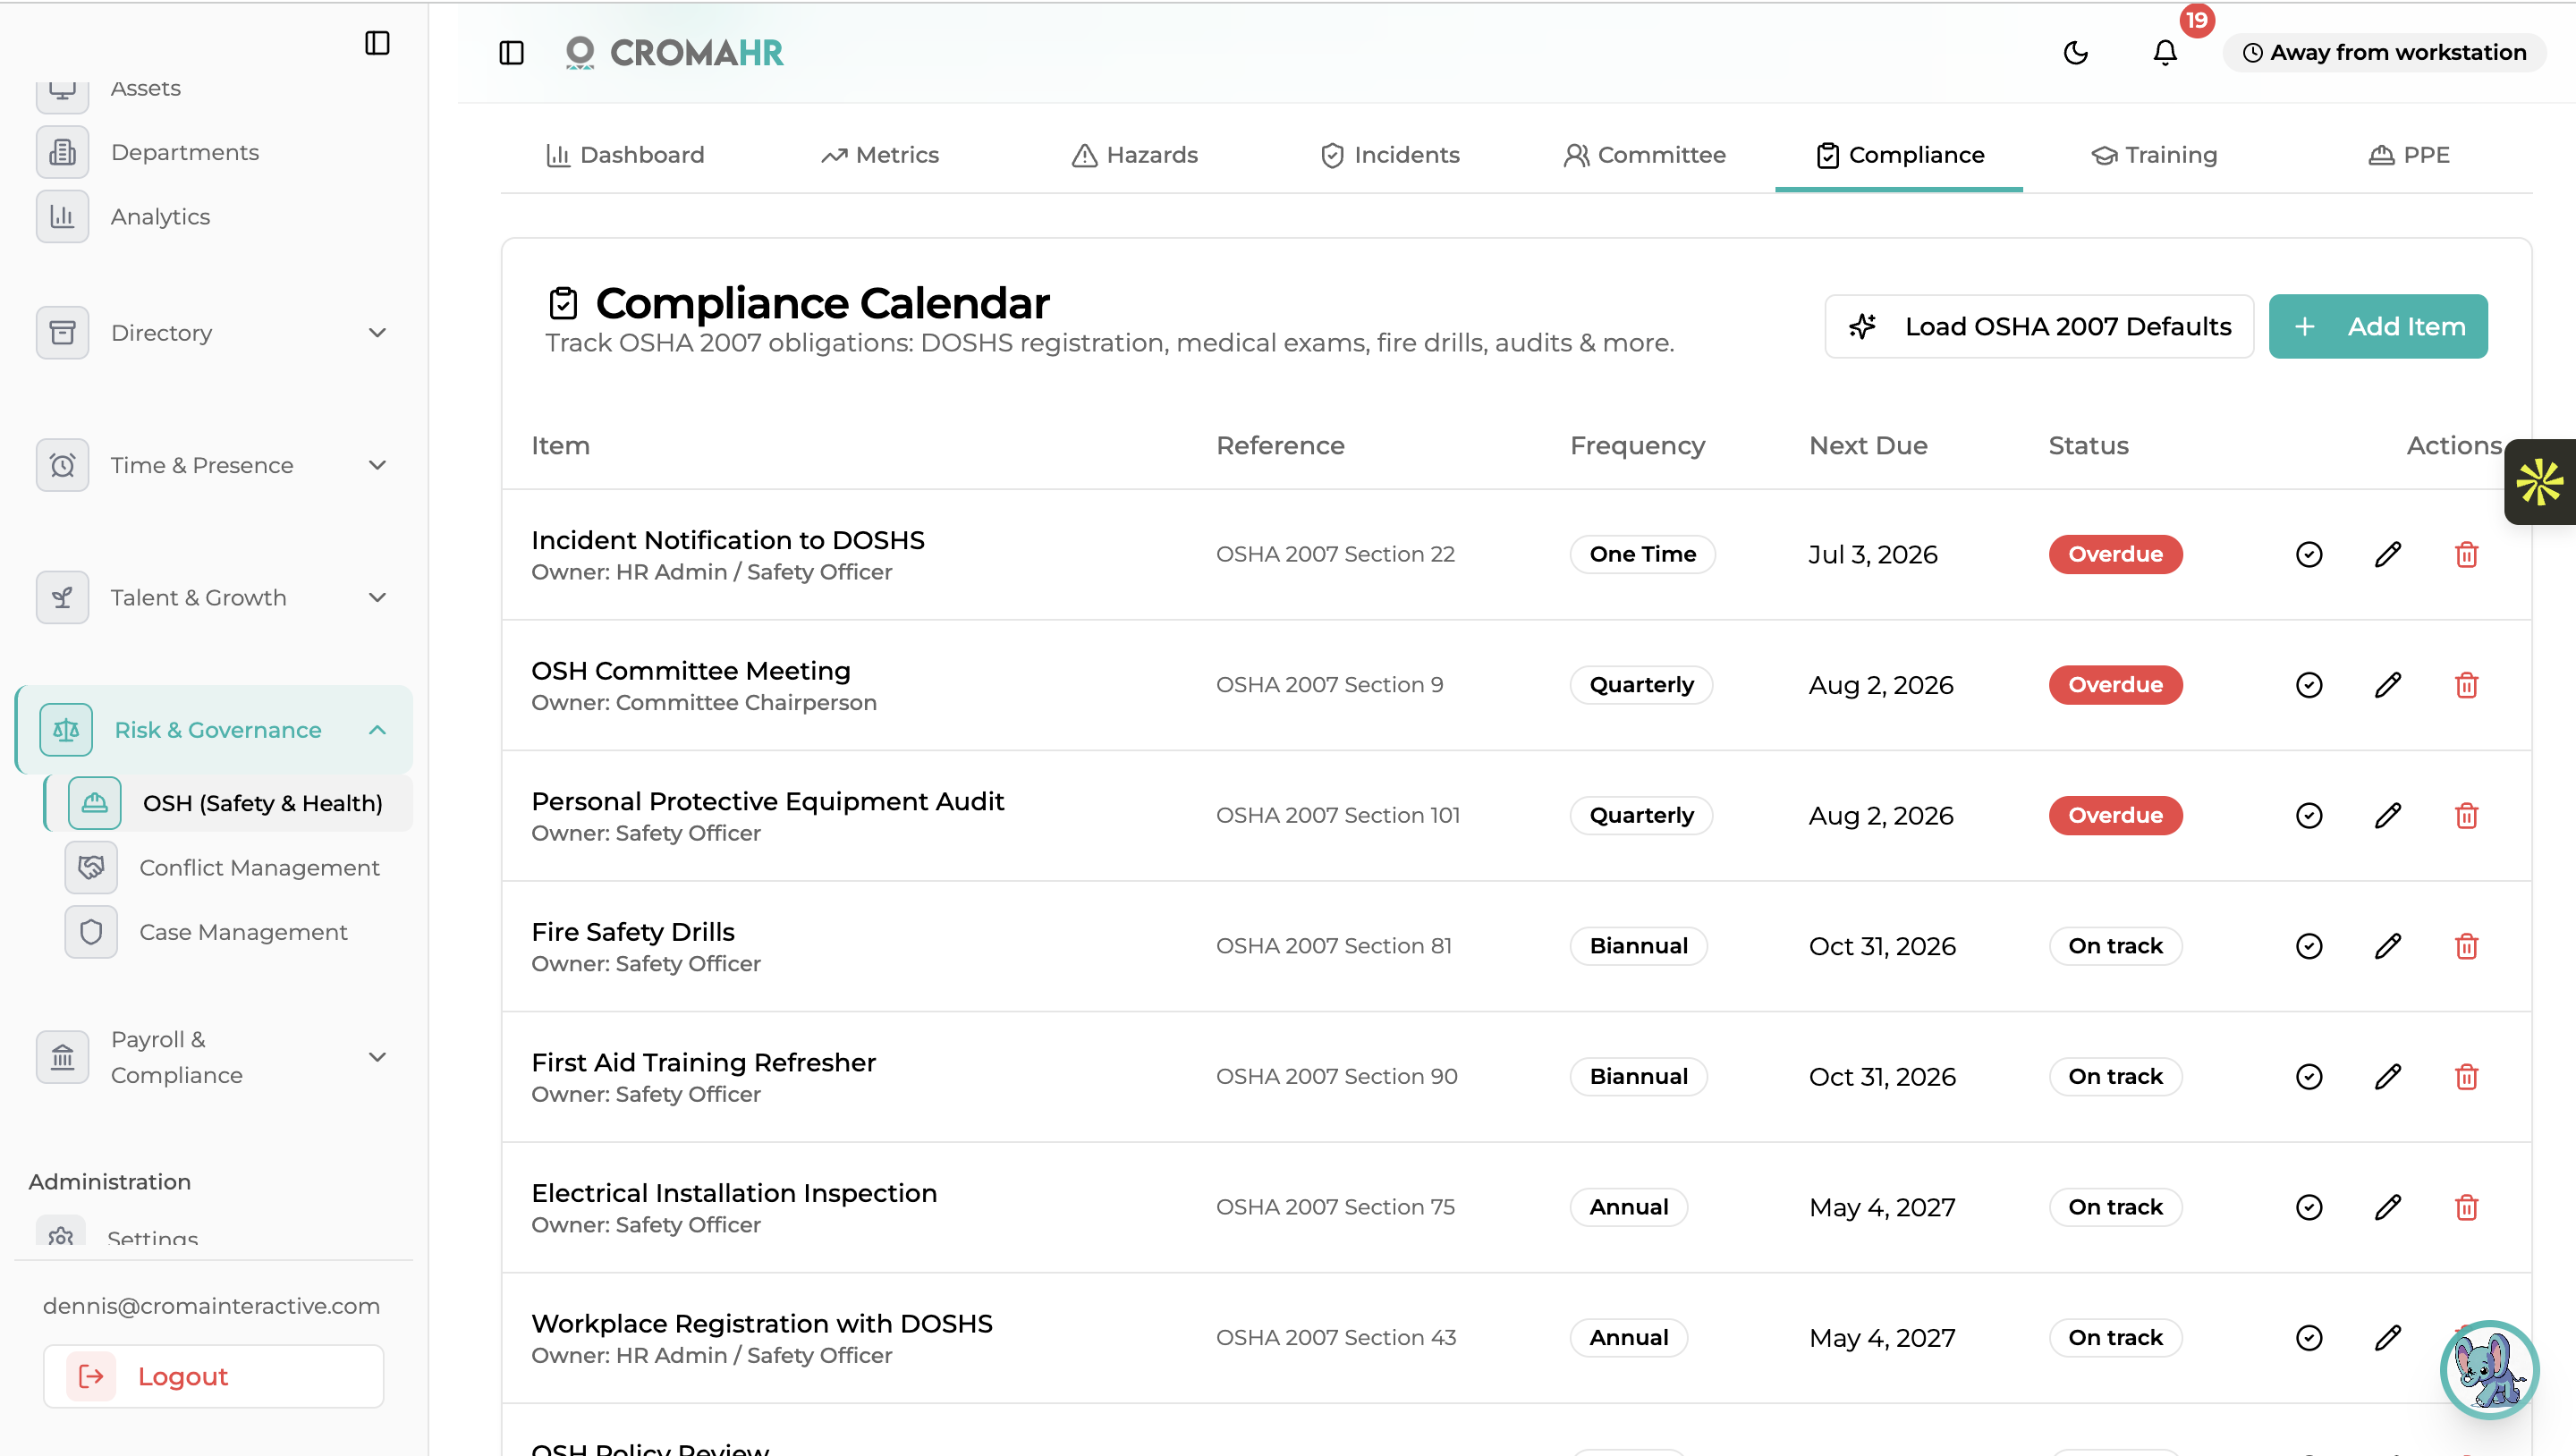Edit Incident Notification to DOSHS row
Image resolution: width=2576 pixels, height=1456 pixels.
(2388, 554)
